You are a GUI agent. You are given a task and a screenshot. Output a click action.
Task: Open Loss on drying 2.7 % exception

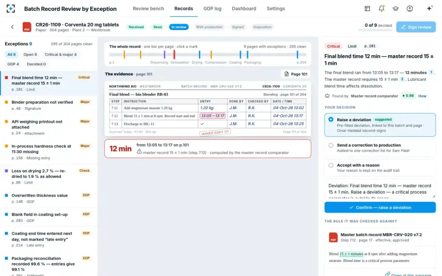pos(49,176)
